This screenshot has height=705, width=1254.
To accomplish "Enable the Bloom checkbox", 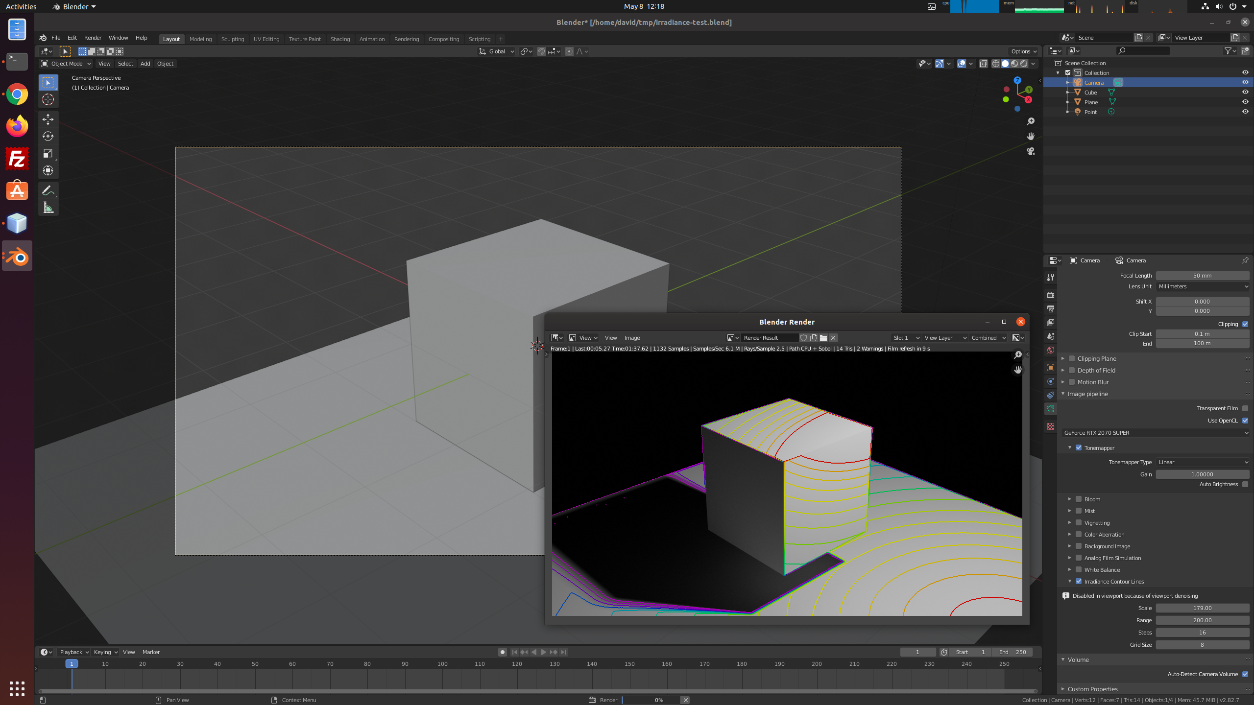I will click(x=1079, y=499).
